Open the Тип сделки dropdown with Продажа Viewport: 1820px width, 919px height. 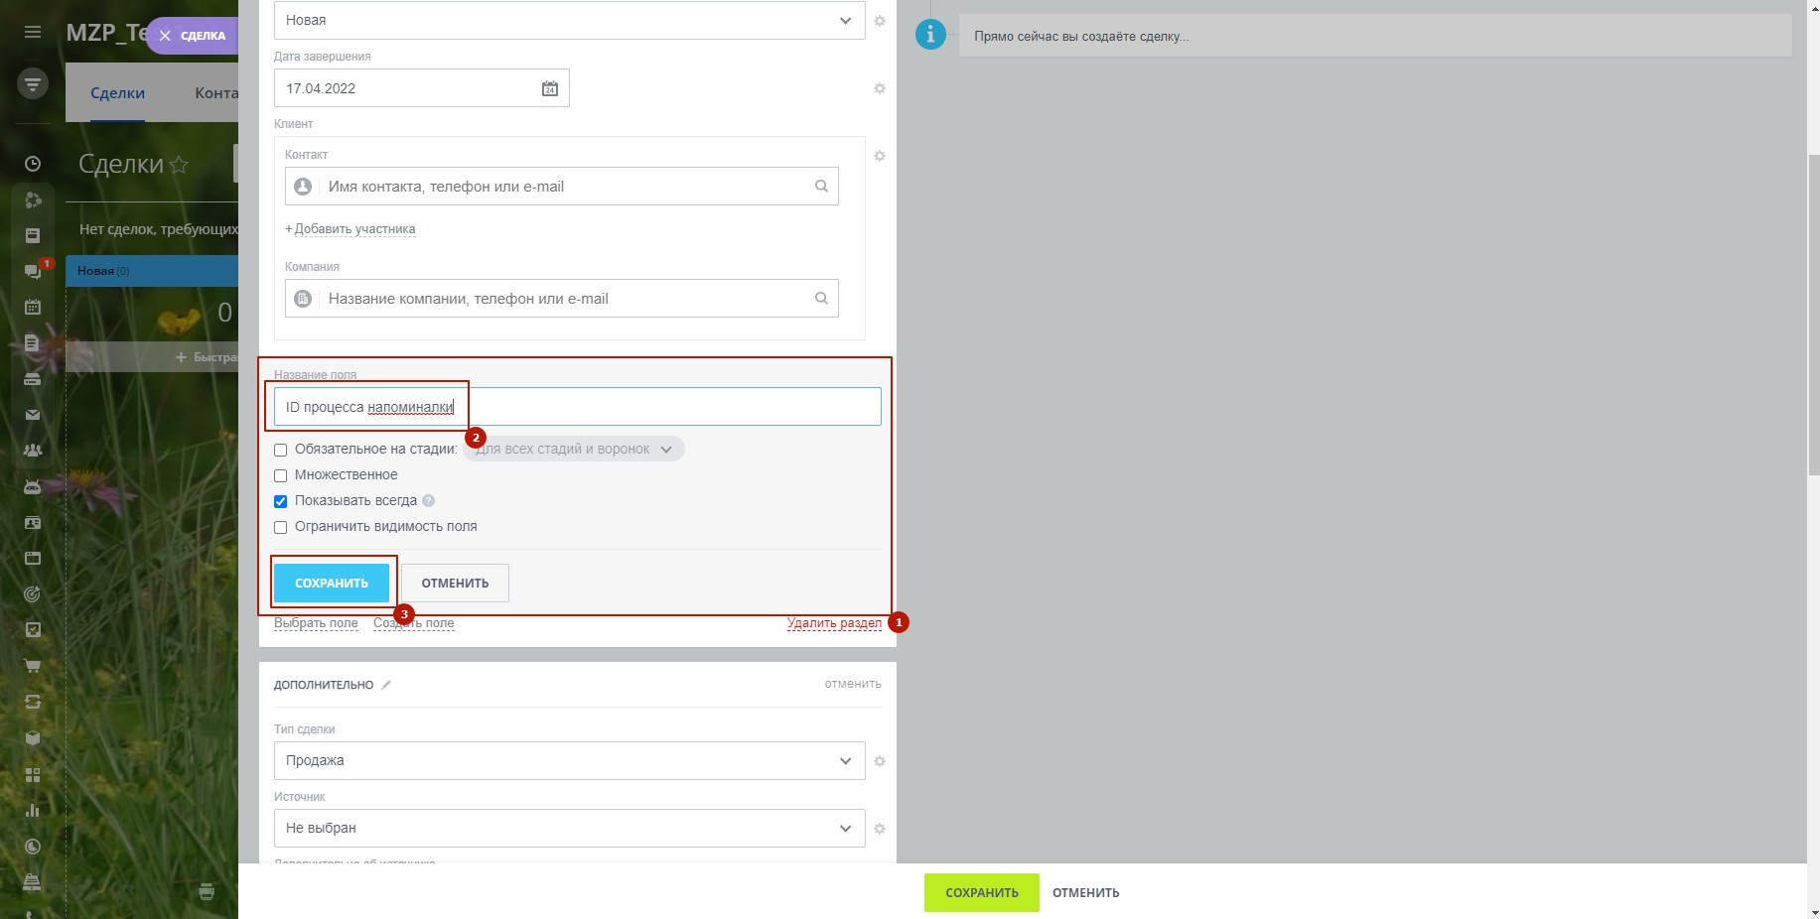click(x=569, y=761)
